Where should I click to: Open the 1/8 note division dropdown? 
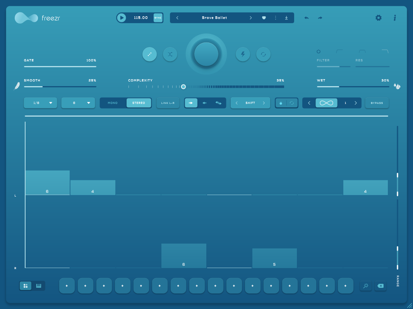click(x=40, y=103)
